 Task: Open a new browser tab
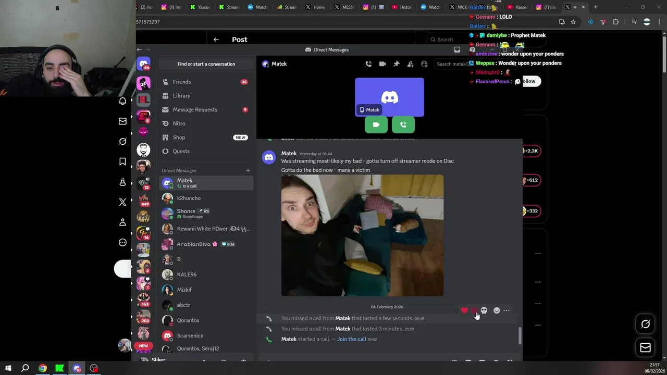[x=596, y=7]
